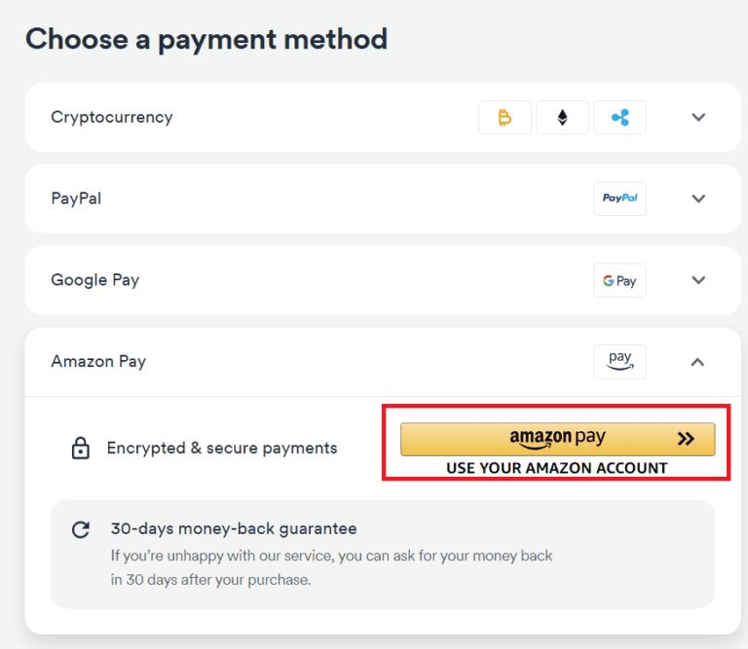Expand the Cryptocurrency chevron
This screenshot has width=748, height=649.
click(697, 118)
